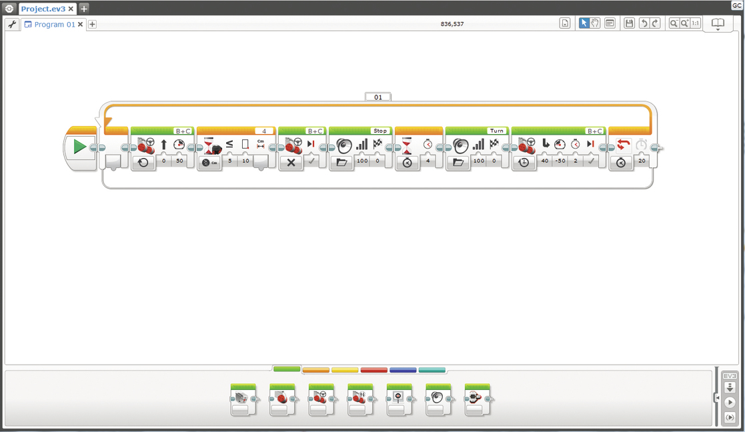The width and height of the screenshot is (745, 432).
Task: Open the project properties wrench
Action: (11, 24)
